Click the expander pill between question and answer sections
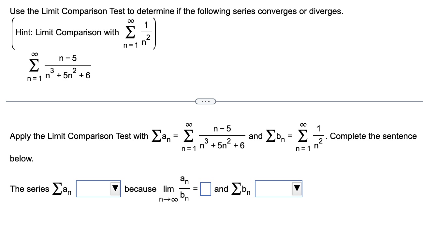Image resolution: width=423 pixels, height=227 pixels. tap(206, 101)
